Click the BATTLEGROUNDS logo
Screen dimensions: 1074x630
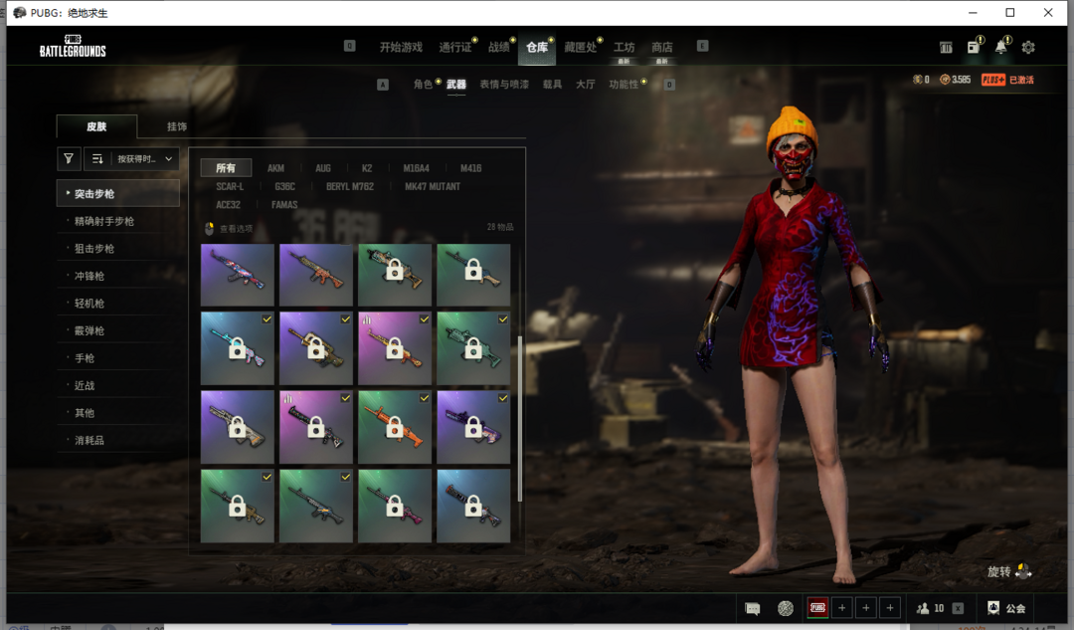pyautogui.click(x=73, y=46)
